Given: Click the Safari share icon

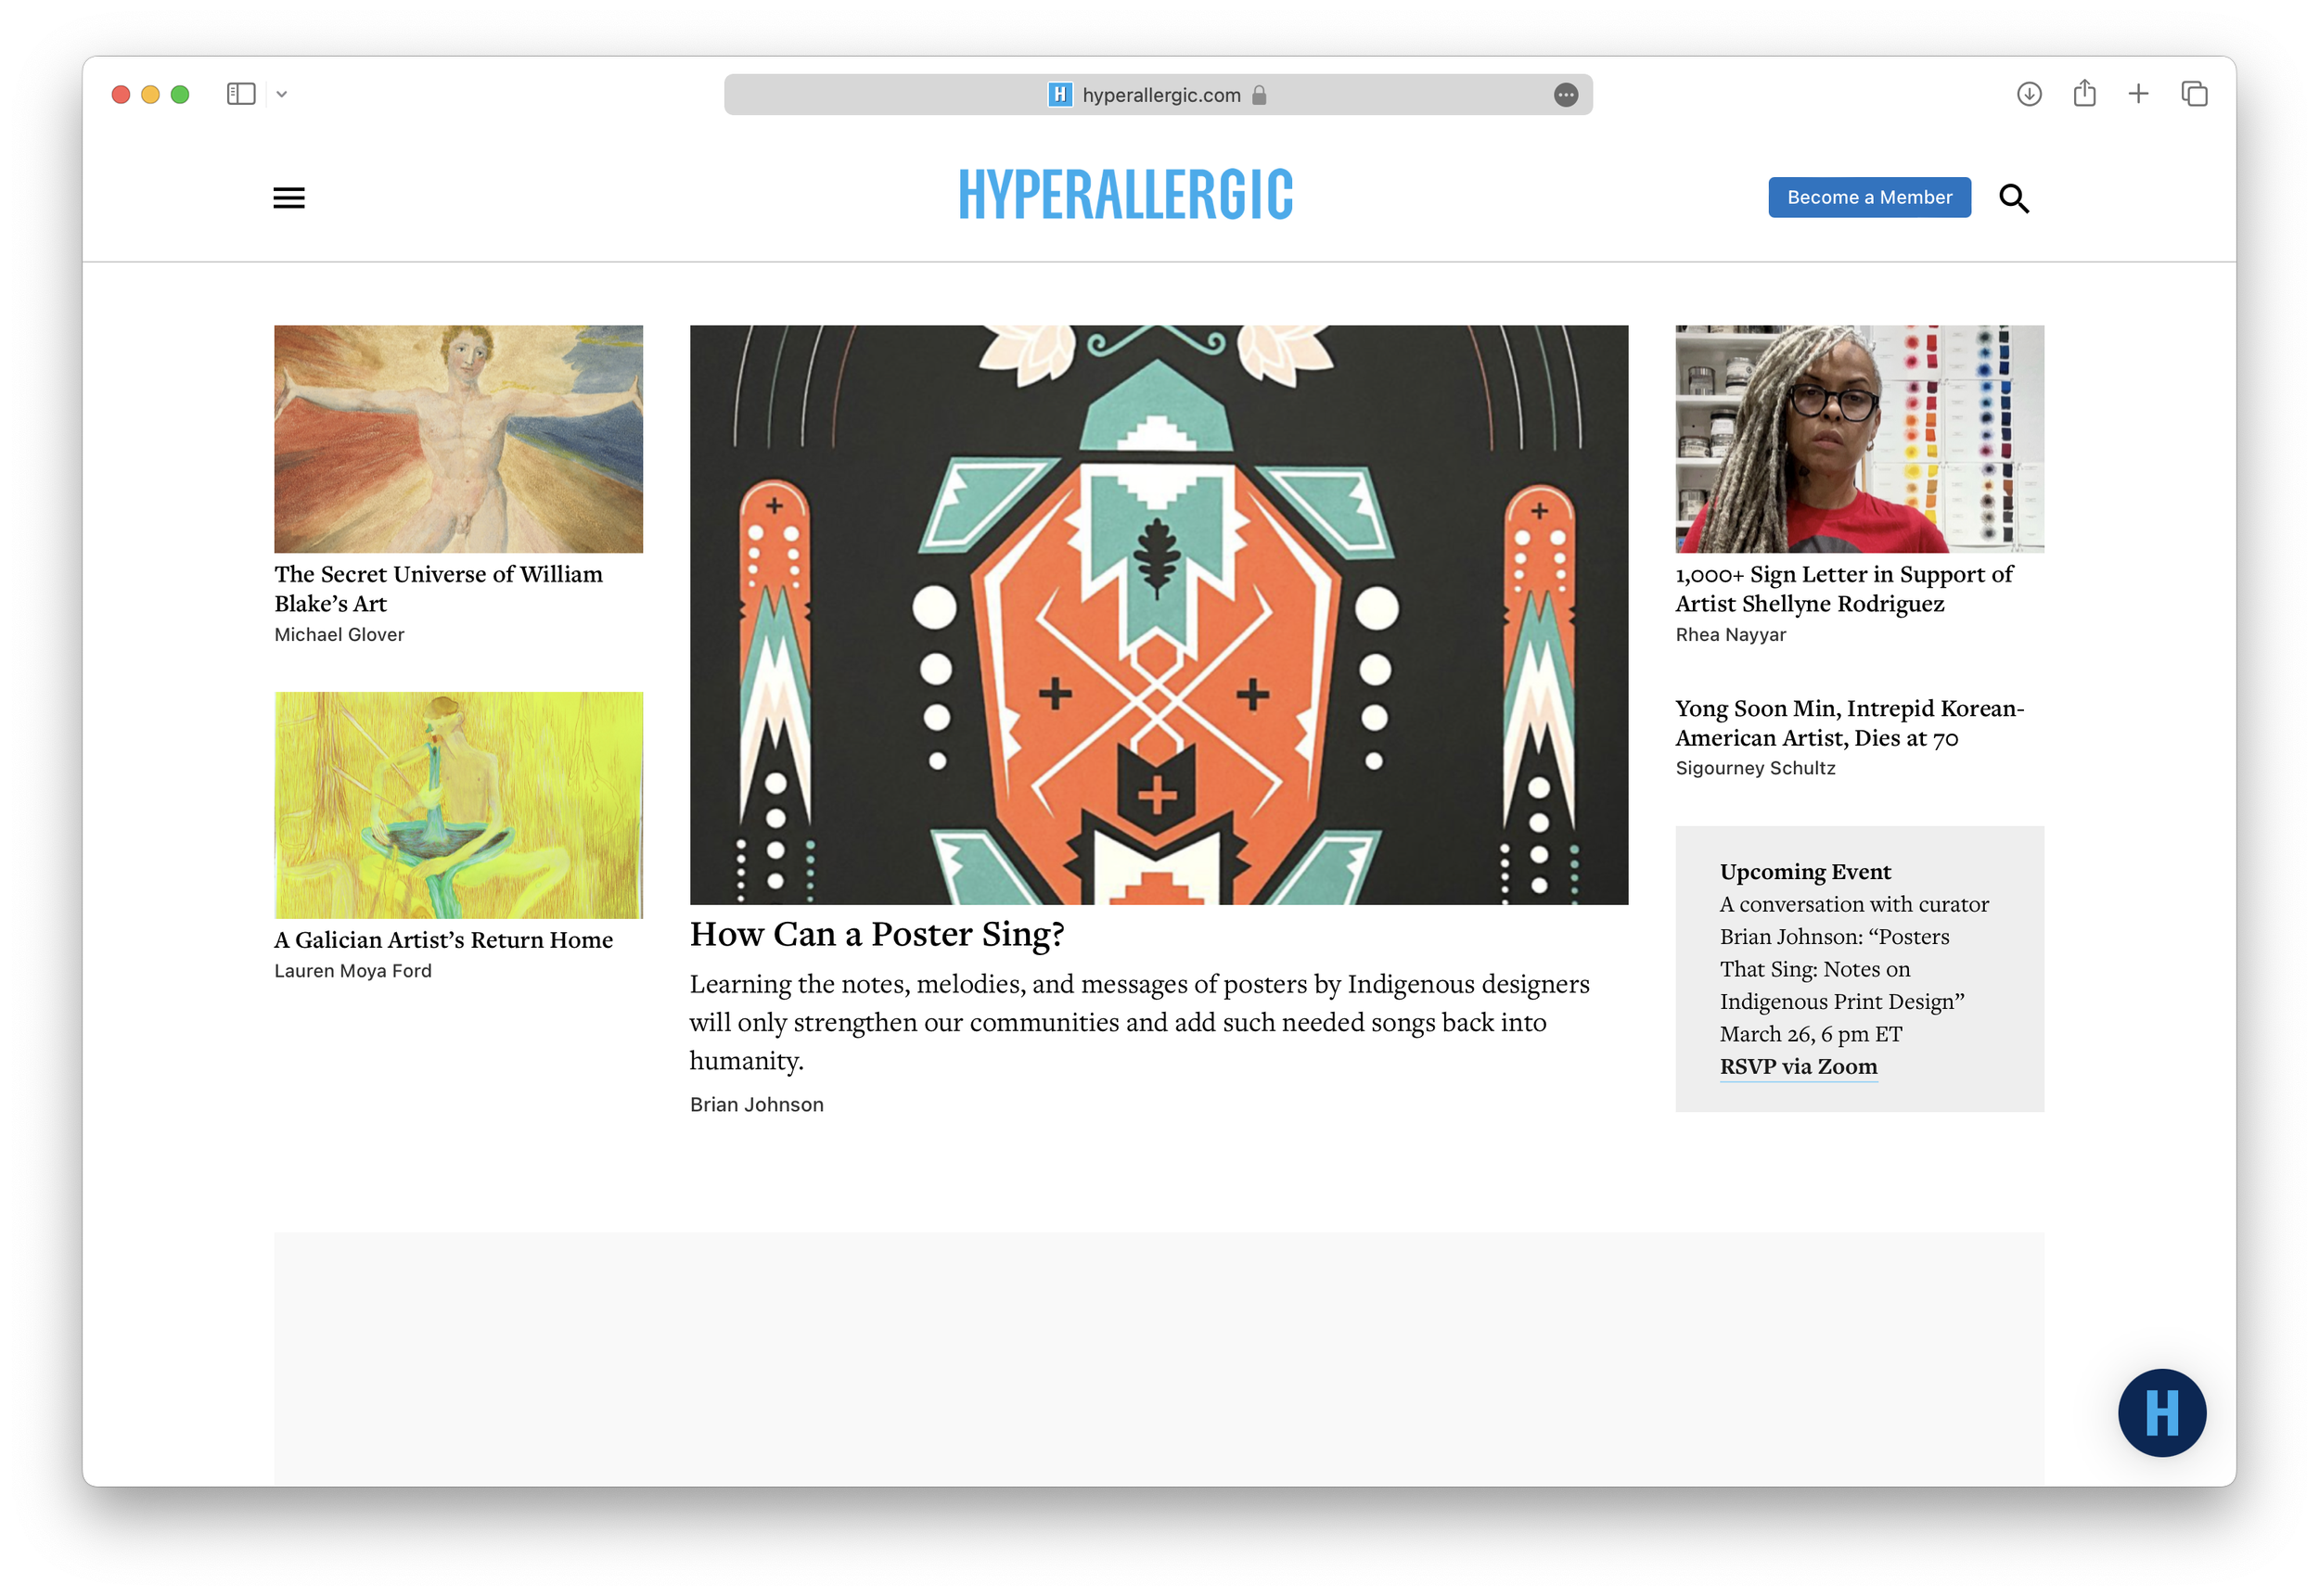Looking at the screenshot, I should pos(2085,93).
